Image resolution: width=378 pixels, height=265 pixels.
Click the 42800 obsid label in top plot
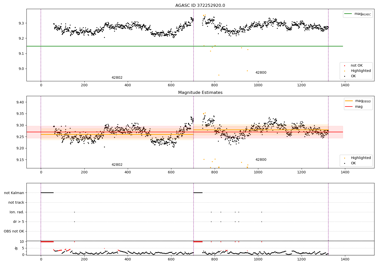pyautogui.click(x=261, y=73)
